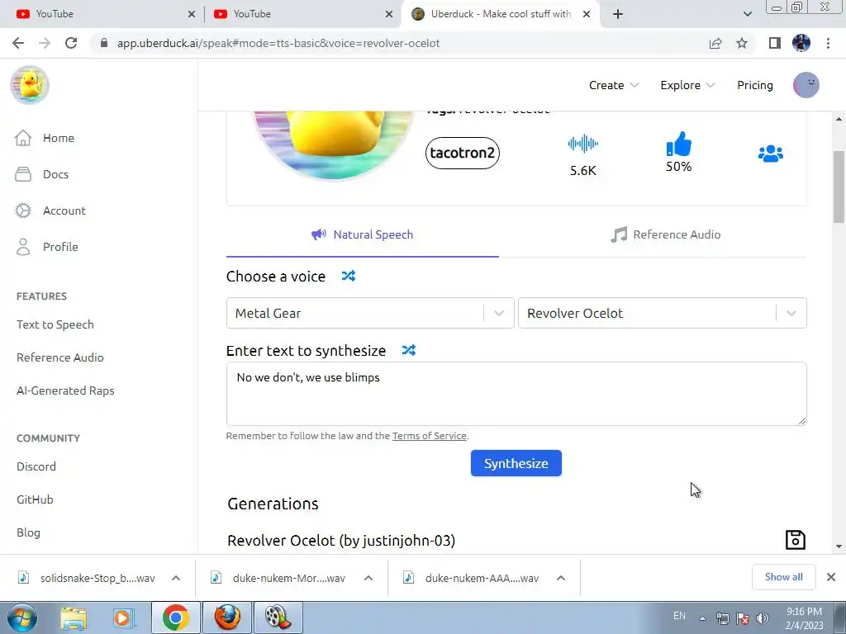Viewport: 846px width, 634px height.
Task: Open Windows Media Player from taskbar
Action: pyautogui.click(x=122, y=617)
